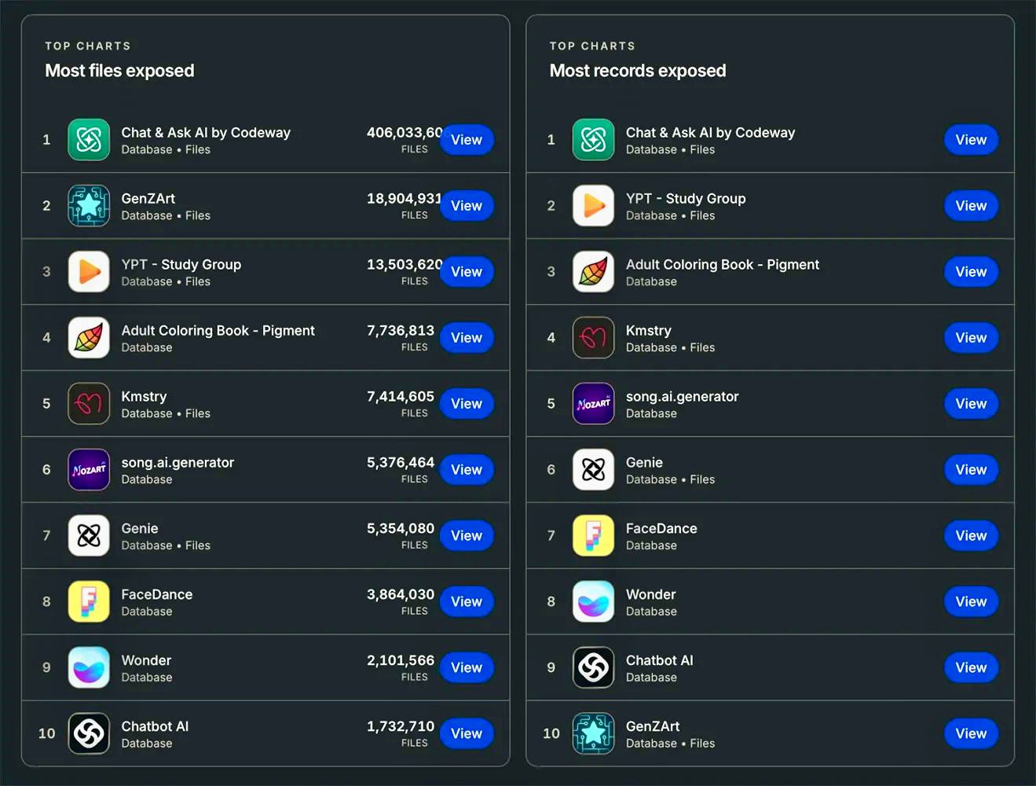Image resolution: width=1036 pixels, height=786 pixels.
Task: Click the Most records exposed heading
Action: pos(638,71)
